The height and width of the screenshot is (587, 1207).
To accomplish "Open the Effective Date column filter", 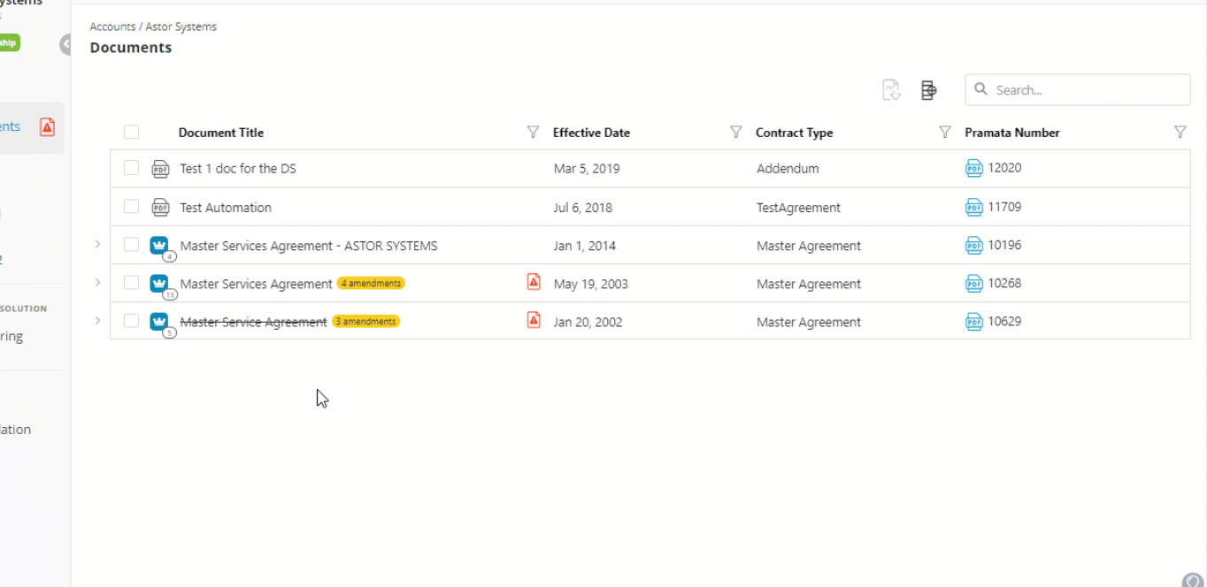I will [735, 132].
